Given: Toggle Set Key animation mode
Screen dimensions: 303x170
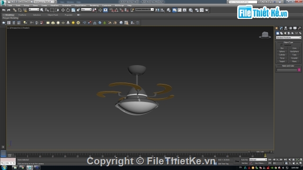Looking at the screenshot, I should [x=244, y=163].
